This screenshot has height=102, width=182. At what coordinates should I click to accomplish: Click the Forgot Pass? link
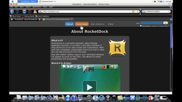click(164, 26)
